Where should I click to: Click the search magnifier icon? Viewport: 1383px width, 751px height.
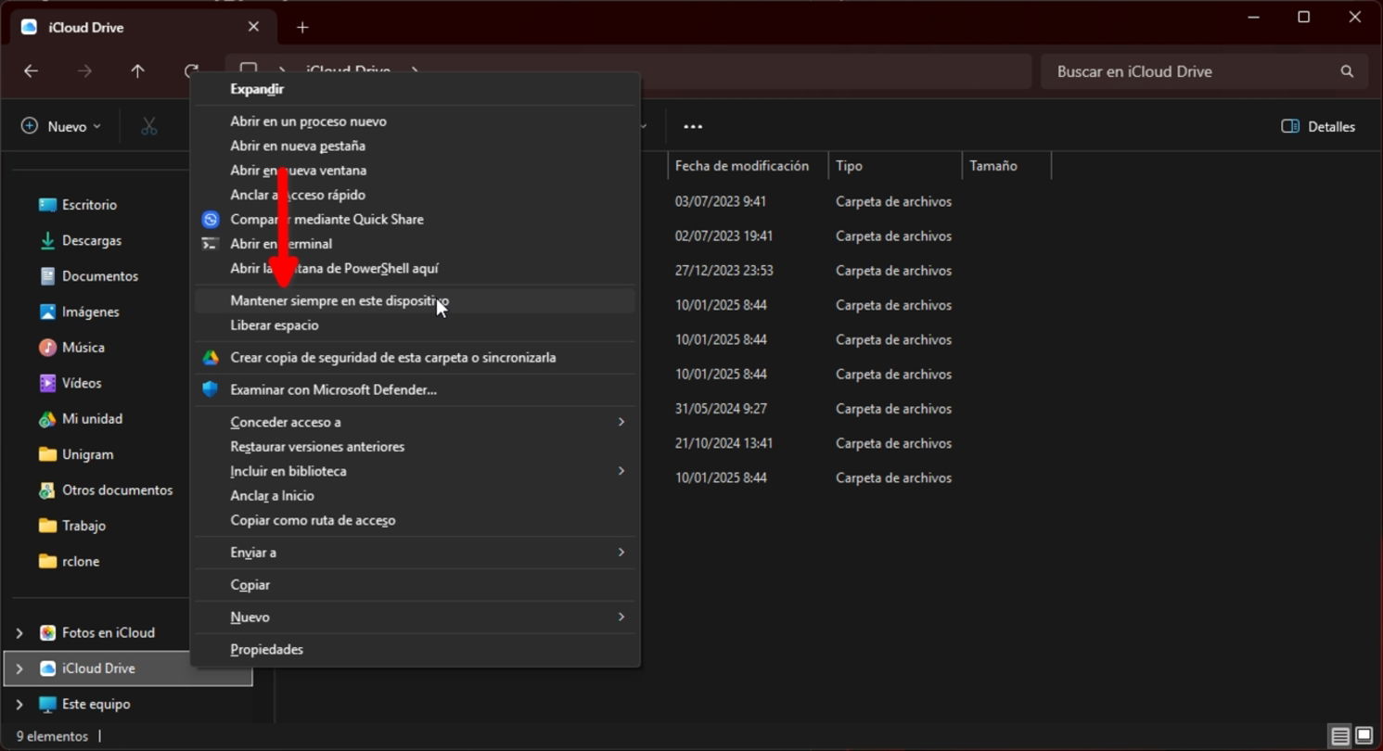1347,71
